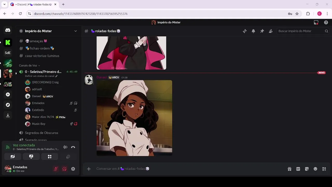This screenshot has width=332, height=187.
Task: Open Apps launcher in message bar
Action: [x=324, y=169]
